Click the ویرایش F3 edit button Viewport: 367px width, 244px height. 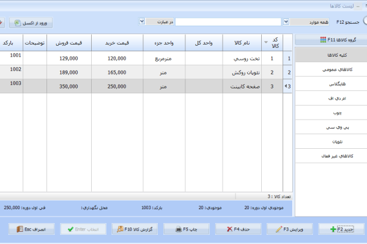pyautogui.click(x=289, y=229)
